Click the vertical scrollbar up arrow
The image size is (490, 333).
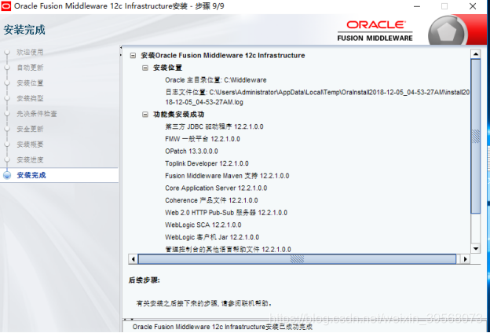476,53
